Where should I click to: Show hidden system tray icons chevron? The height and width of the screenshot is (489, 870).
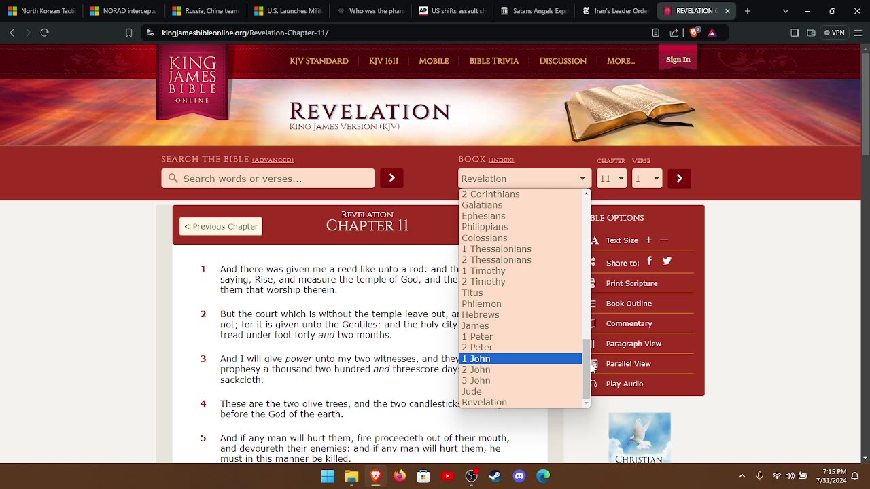(742, 476)
